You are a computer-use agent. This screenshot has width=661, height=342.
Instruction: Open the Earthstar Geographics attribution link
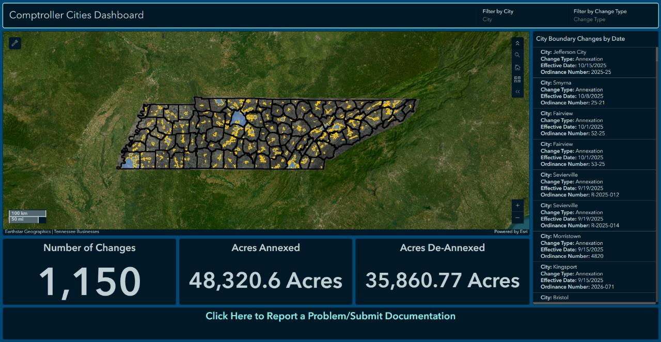(x=27, y=231)
